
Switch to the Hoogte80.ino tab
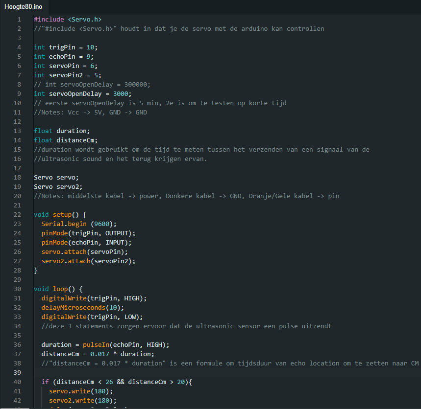point(24,7)
